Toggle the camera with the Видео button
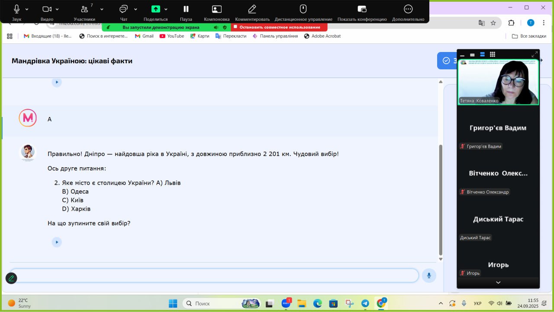This screenshot has width=554, height=312. click(47, 10)
